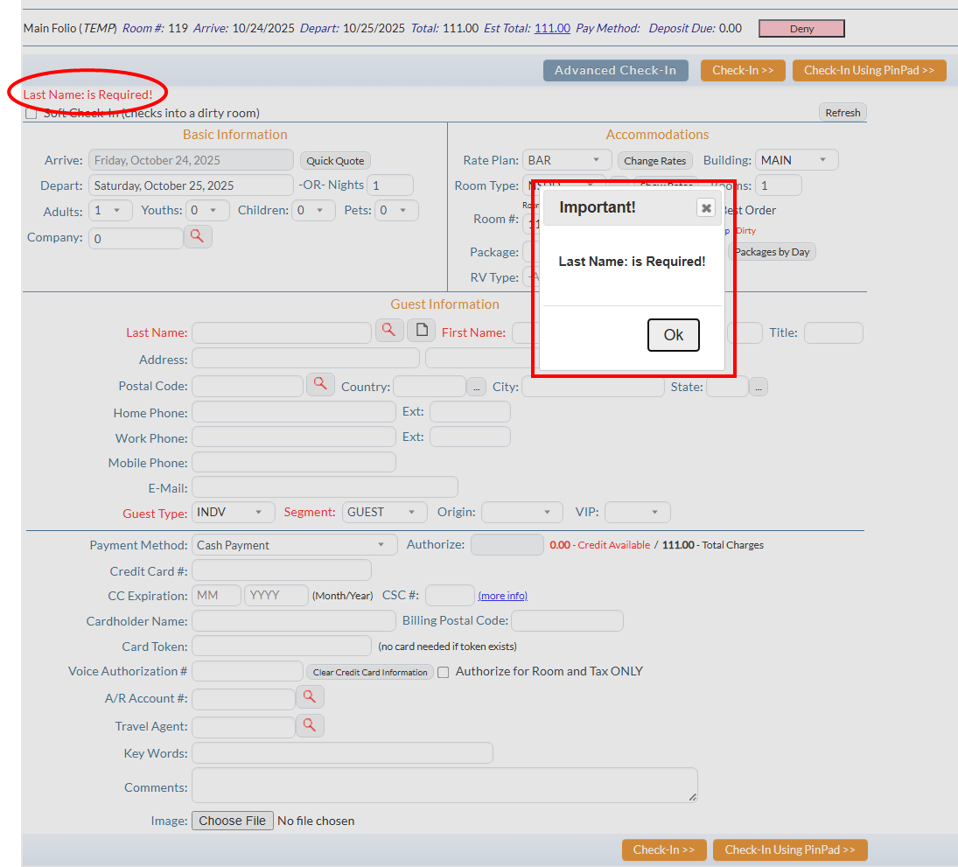The image size is (958, 867).
Task: Click the Last Name search magnifier icon
Action: coord(390,330)
